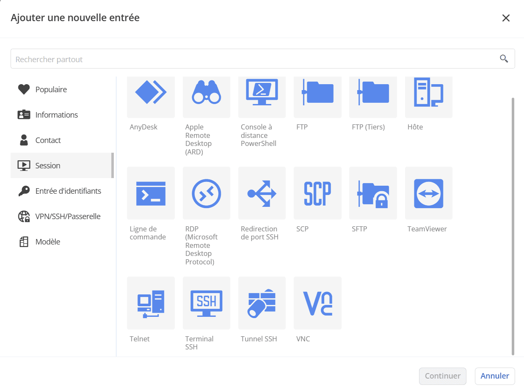Choose the Apple Remote Desktop binoculars icon

(x=207, y=93)
